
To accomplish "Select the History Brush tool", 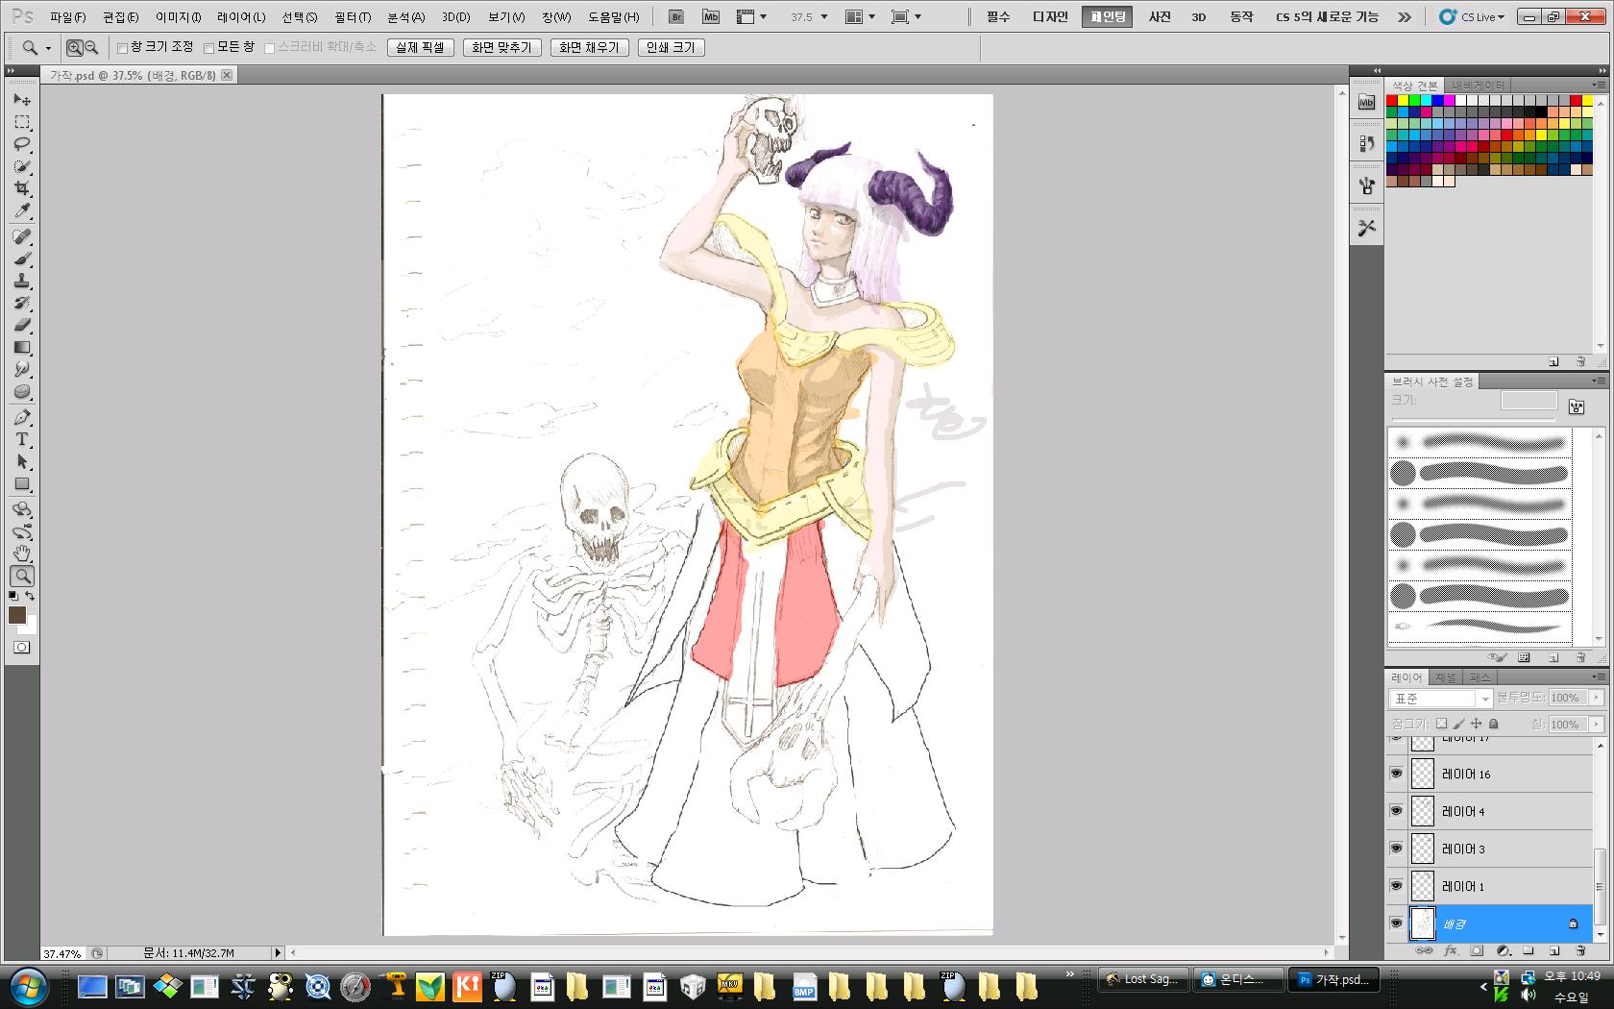I will [x=22, y=303].
